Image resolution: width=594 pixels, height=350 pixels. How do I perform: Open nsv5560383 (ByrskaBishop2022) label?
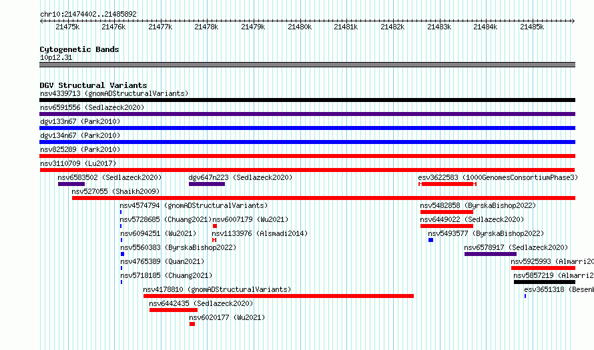click(x=178, y=247)
